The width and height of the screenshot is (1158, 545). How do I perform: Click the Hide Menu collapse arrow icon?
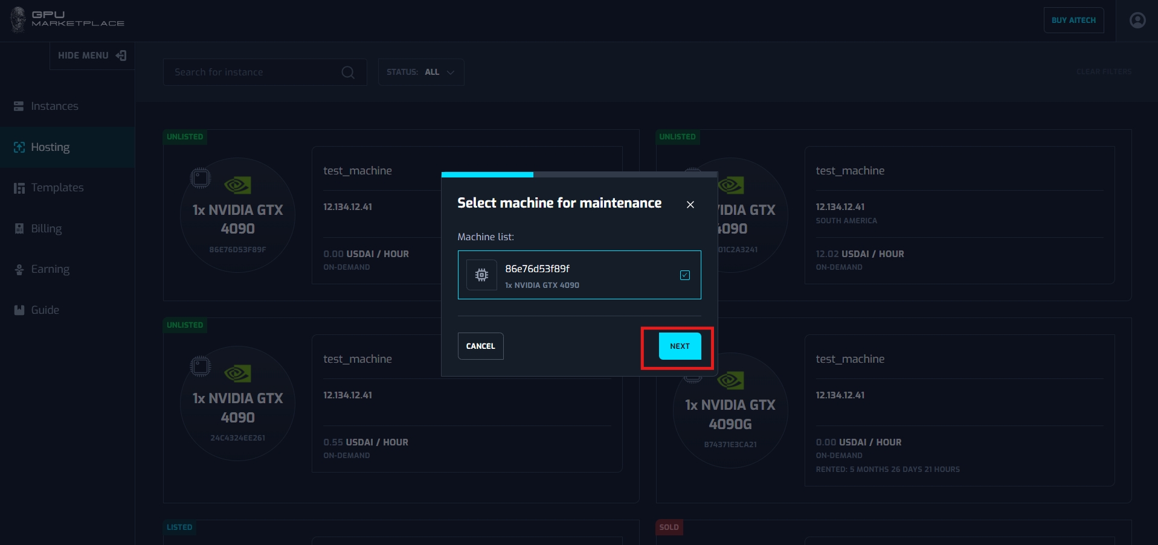121,56
